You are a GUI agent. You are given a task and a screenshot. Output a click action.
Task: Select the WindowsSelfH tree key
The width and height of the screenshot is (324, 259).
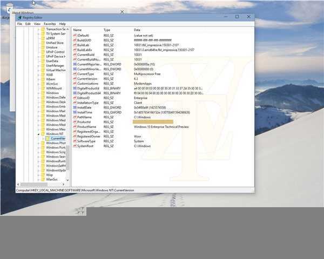pos(56,166)
